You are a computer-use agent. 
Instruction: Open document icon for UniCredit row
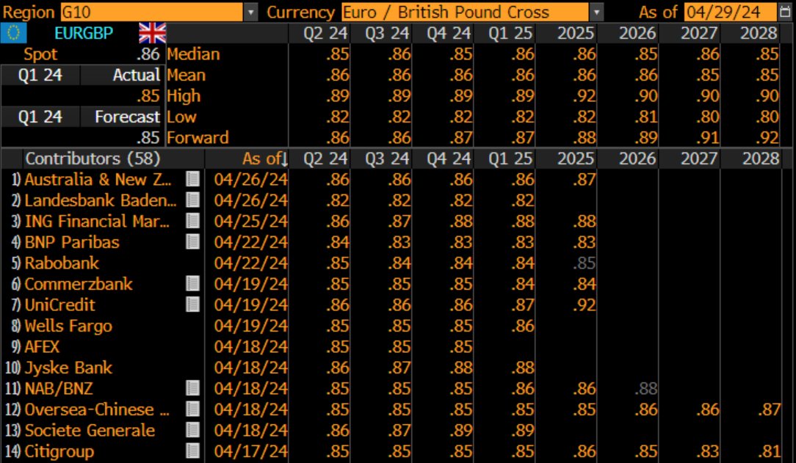[x=193, y=305]
